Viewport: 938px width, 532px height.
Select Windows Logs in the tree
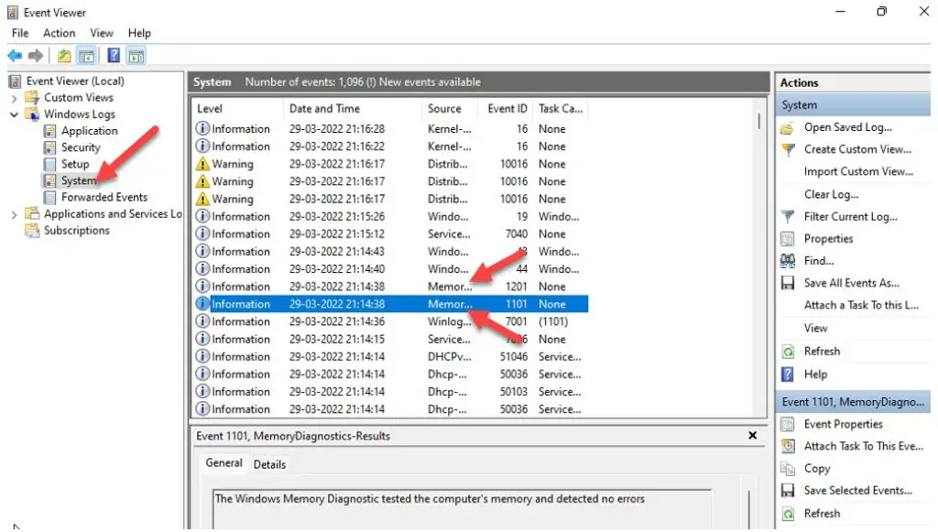(x=79, y=114)
